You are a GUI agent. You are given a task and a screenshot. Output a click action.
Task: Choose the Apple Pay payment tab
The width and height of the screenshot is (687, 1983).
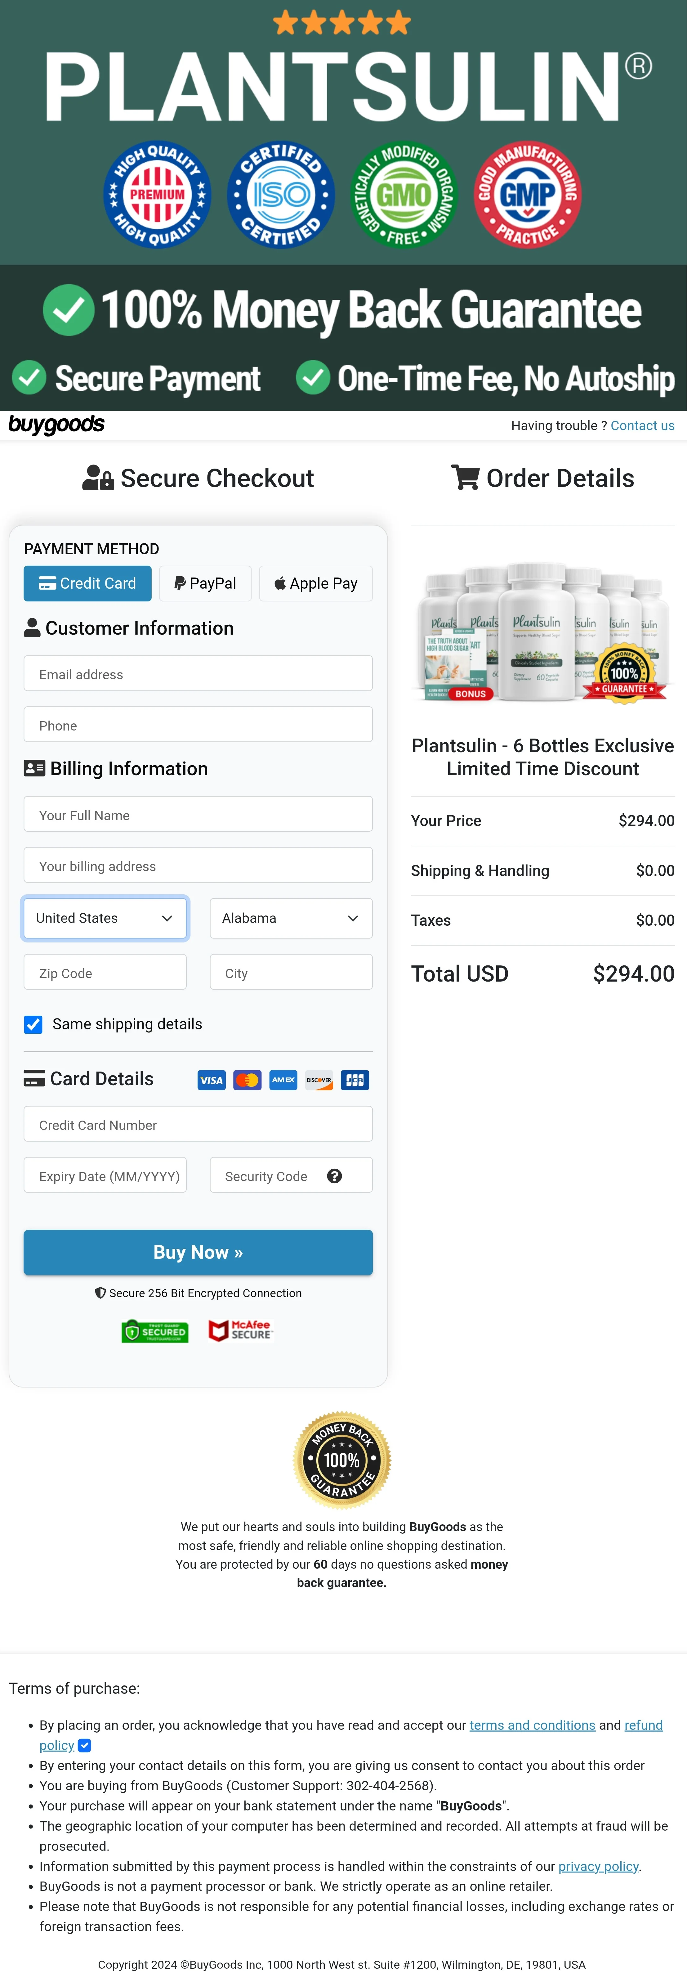coord(315,583)
